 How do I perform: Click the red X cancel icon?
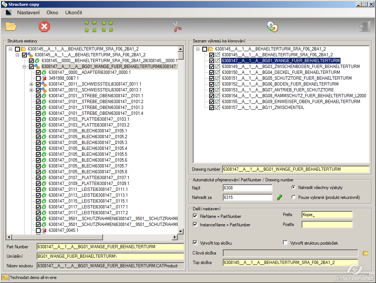[x=44, y=26]
